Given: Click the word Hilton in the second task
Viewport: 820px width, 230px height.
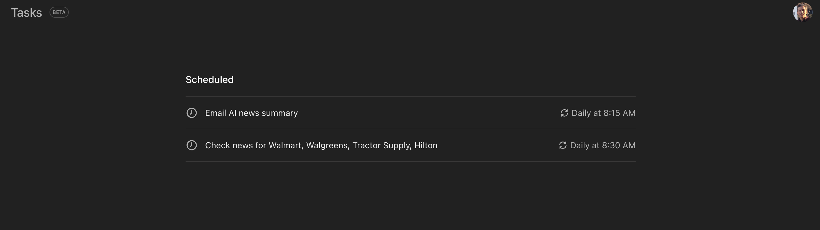Looking at the screenshot, I should tap(426, 145).
